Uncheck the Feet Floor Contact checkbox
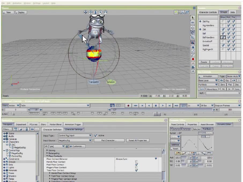The height and width of the screenshot is (182, 243). click(137, 165)
